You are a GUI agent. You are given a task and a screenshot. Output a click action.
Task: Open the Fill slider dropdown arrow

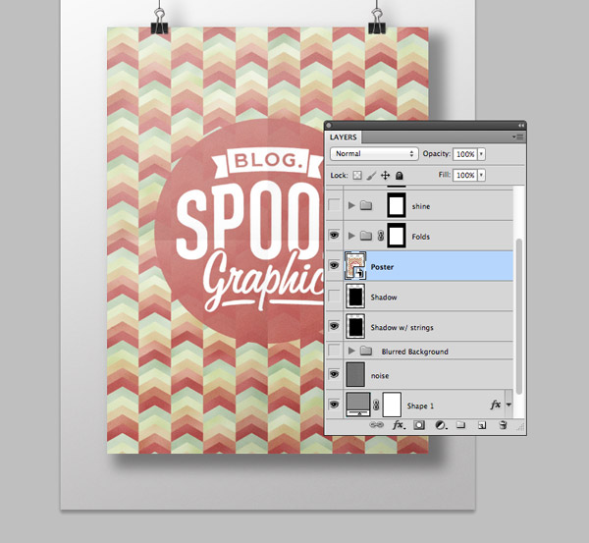pyautogui.click(x=482, y=175)
